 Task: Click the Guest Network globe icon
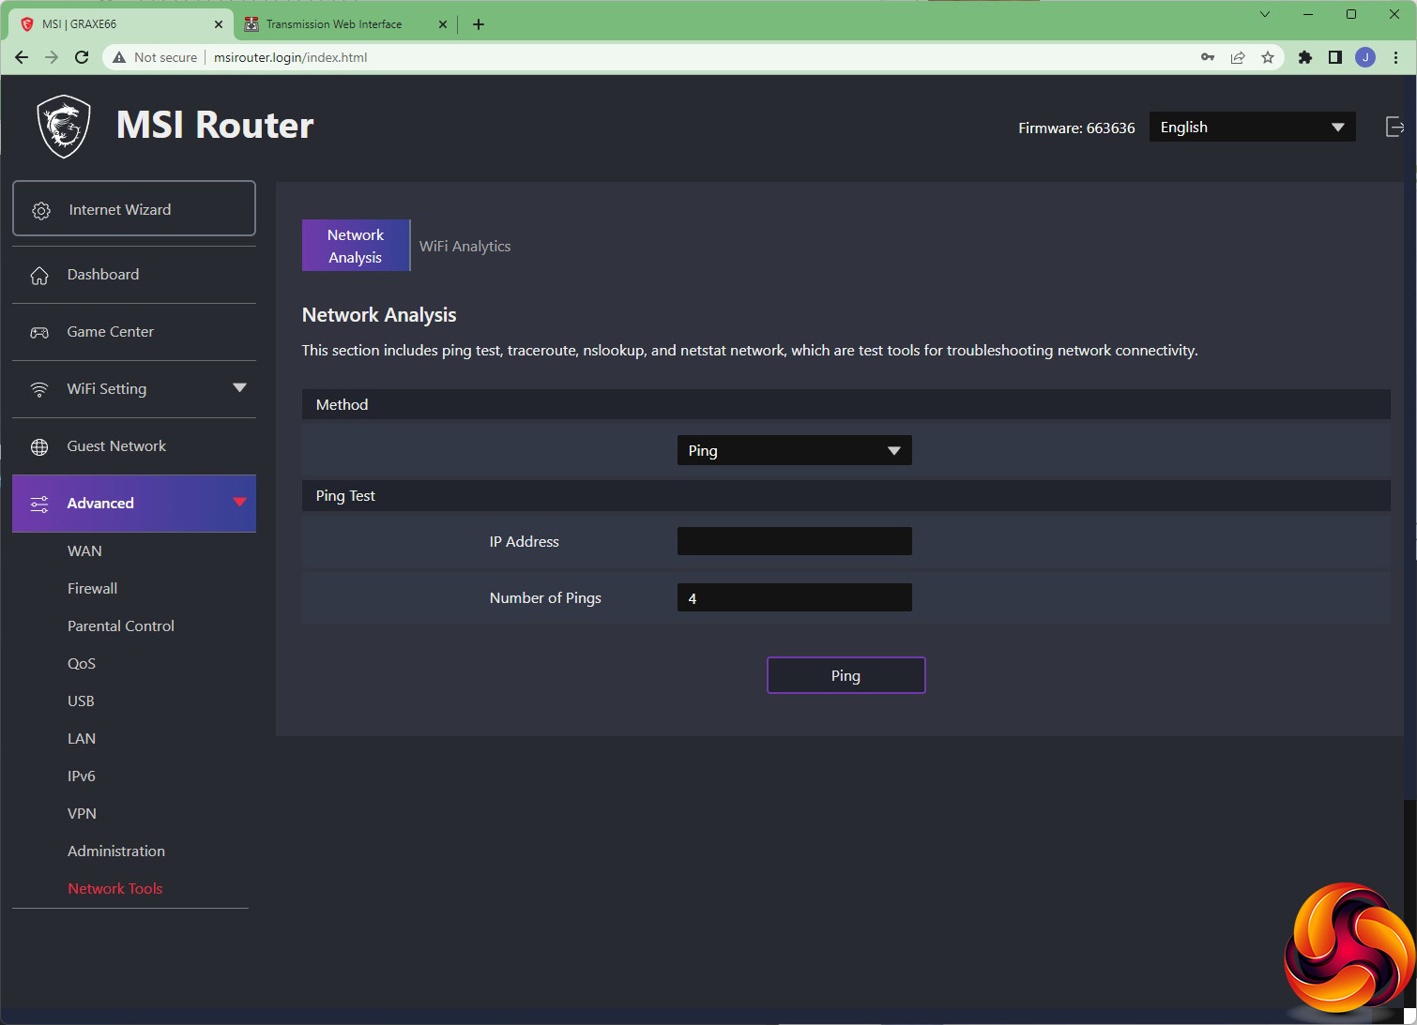[x=39, y=446]
